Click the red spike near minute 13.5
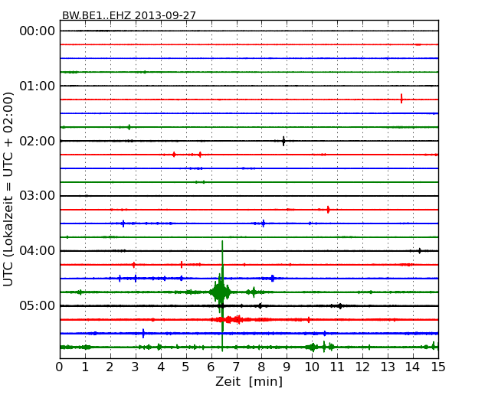 tap(401, 99)
